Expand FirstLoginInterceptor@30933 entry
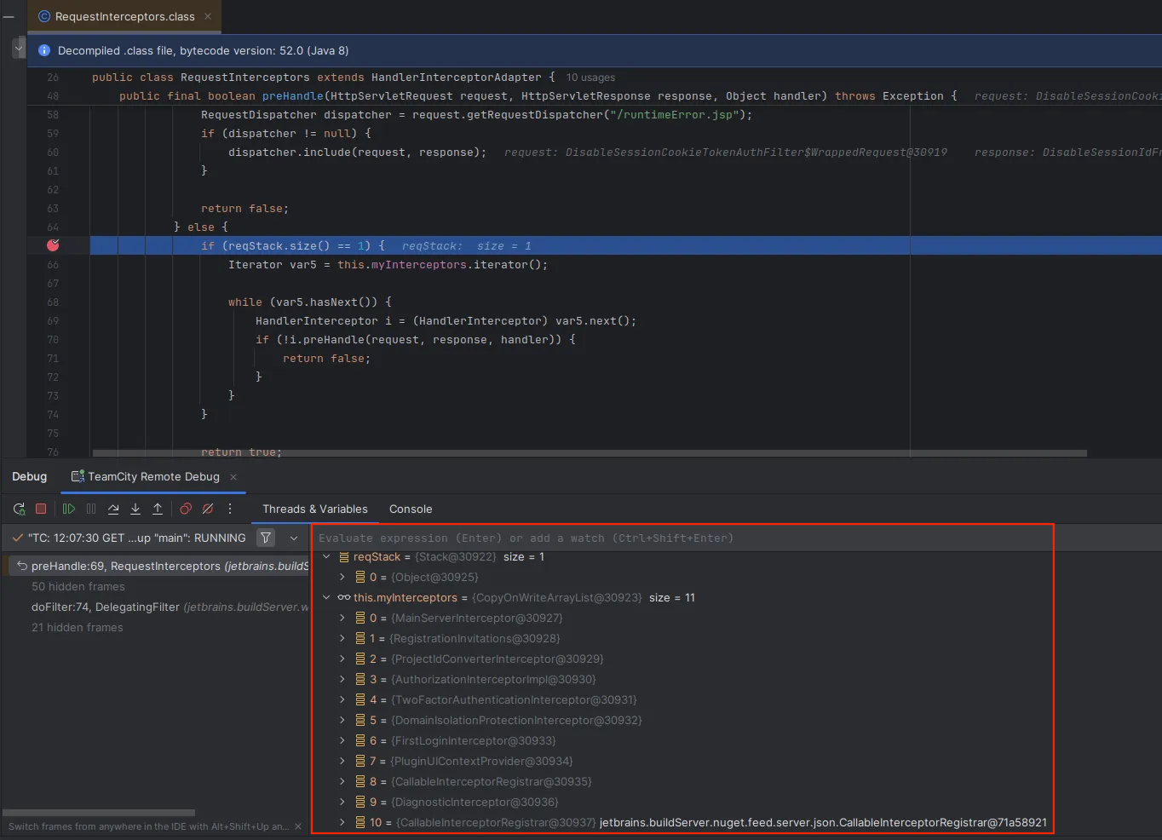The width and height of the screenshot is (1162, 840). coord(342,740)
